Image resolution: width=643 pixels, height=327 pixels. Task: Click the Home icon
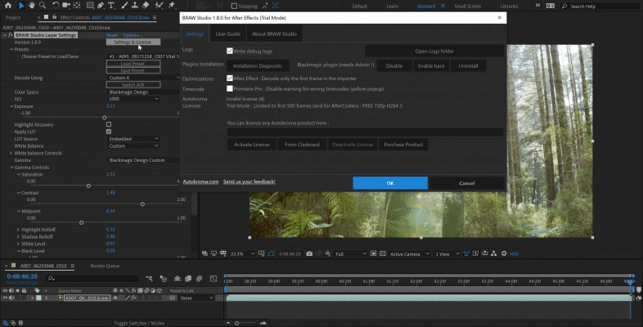point(7,6)
